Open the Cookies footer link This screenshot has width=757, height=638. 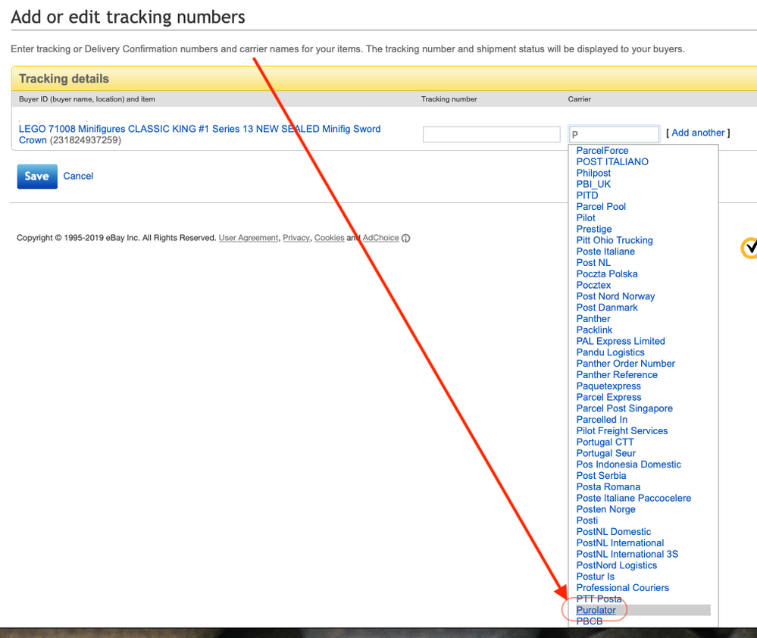coord(329,238)
